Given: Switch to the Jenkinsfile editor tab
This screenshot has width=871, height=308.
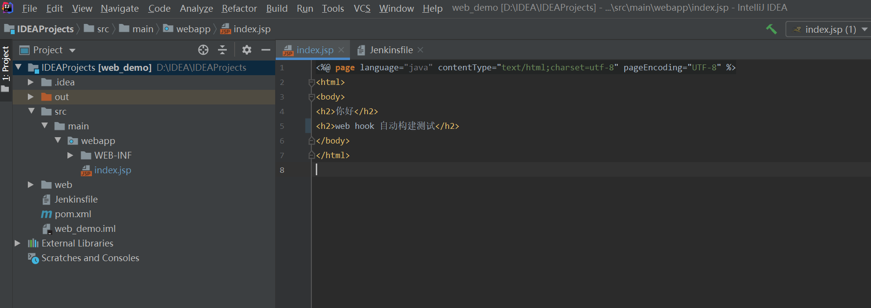Looking at the screenshot, I should [391, 50].
